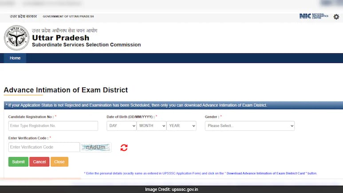
Task: Open the Home menu item
Action: click(15, 58)
